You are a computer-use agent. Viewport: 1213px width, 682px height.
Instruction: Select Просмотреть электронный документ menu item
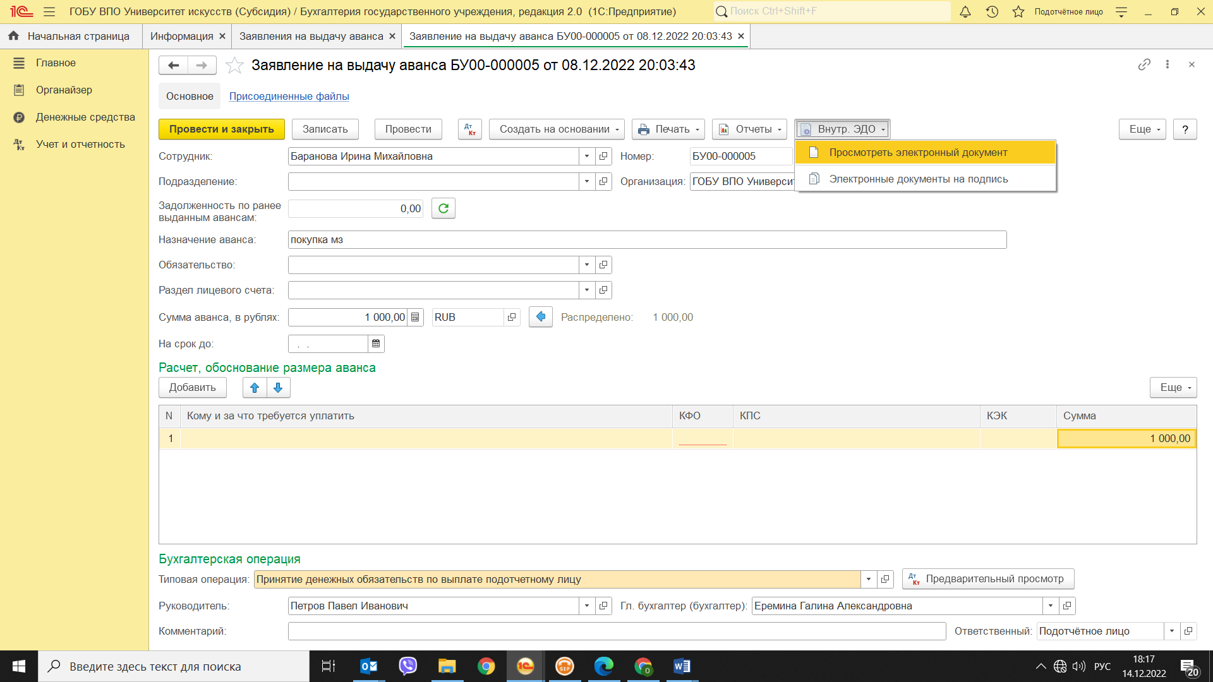point(918,152)
